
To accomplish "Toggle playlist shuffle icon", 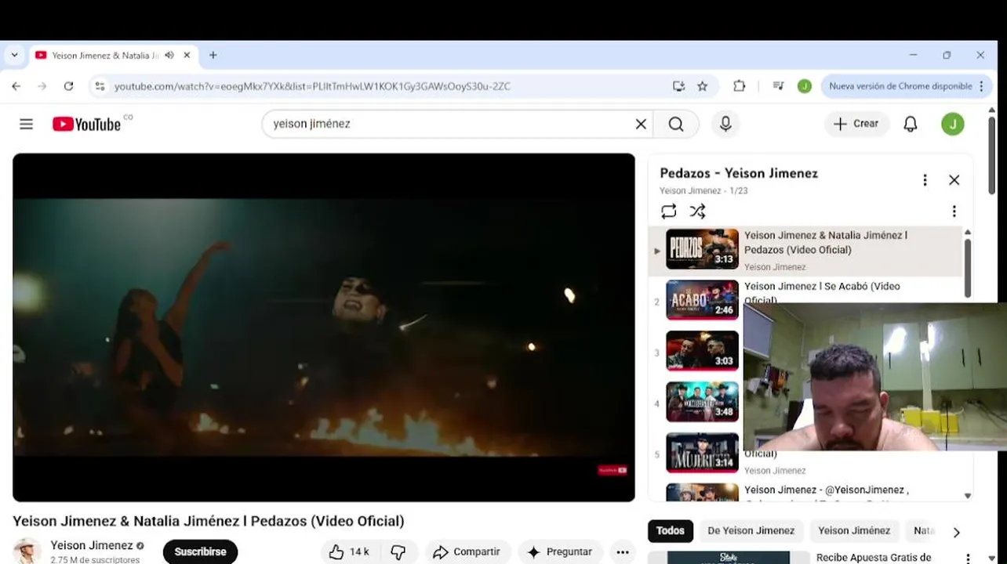I will tap(697, 211).
